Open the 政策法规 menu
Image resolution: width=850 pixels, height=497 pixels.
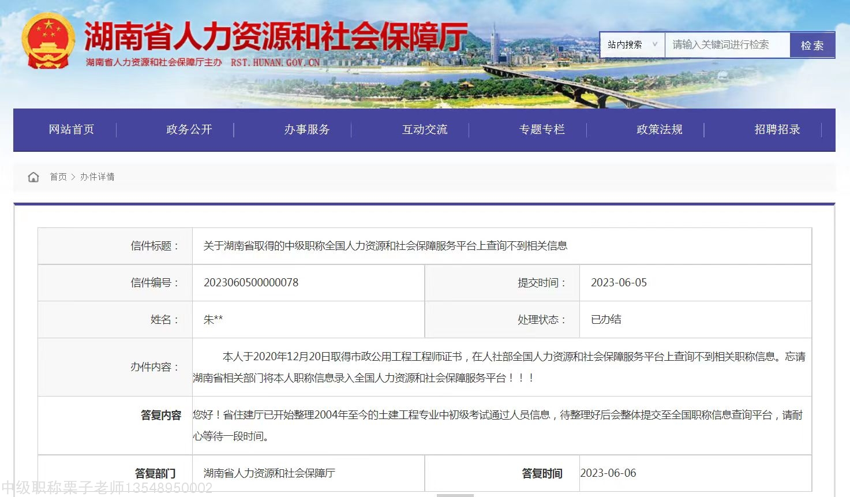(x=660, y=130)
